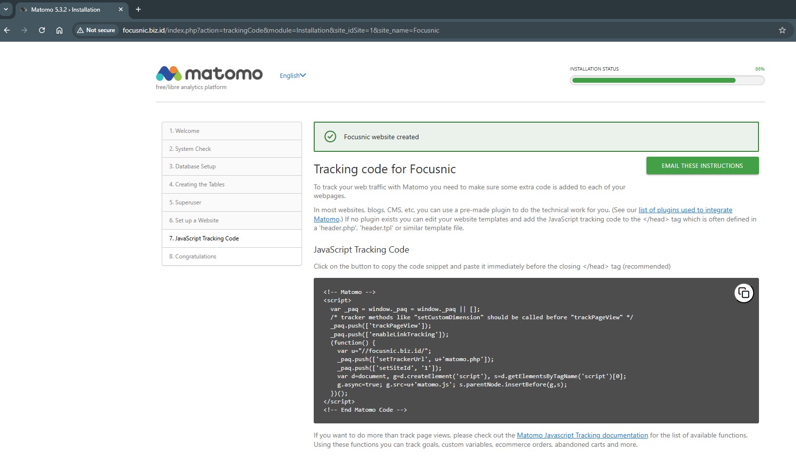
Task: Click the installation status progress bar
Action: pyautogui.click(x=666, y=80)
